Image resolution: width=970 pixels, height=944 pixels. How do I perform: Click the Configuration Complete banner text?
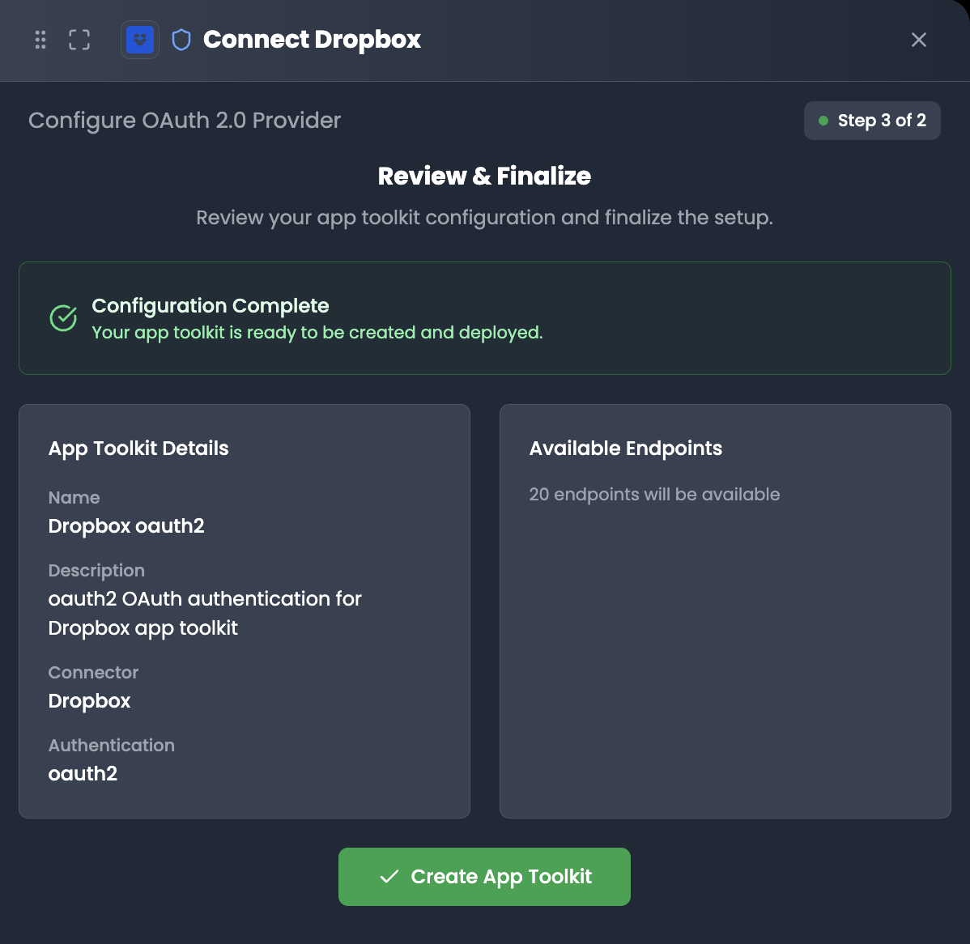tap(211, 306)
